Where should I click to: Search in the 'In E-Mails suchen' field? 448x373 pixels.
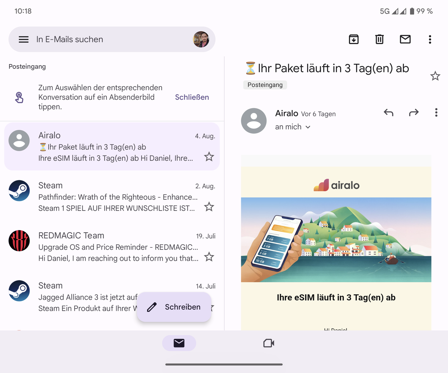[112, 39]
